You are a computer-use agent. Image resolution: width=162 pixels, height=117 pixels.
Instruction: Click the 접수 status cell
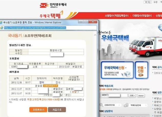point(58,83)
